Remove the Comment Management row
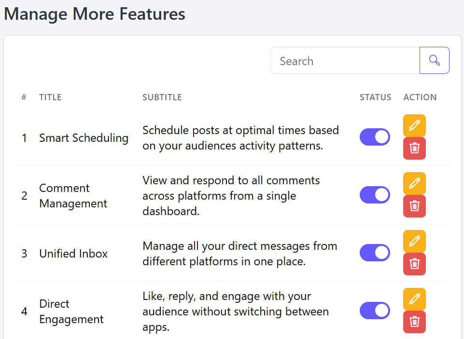Viewport: 464px width, 339px height. (414, 206)
